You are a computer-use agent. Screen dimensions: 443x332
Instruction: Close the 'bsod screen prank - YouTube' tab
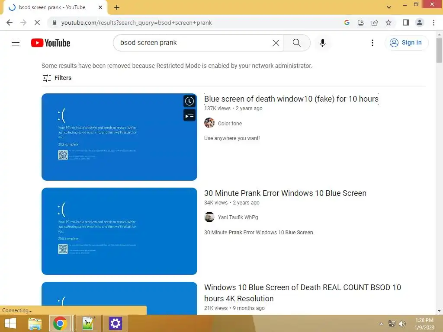[x=100, y=7]
